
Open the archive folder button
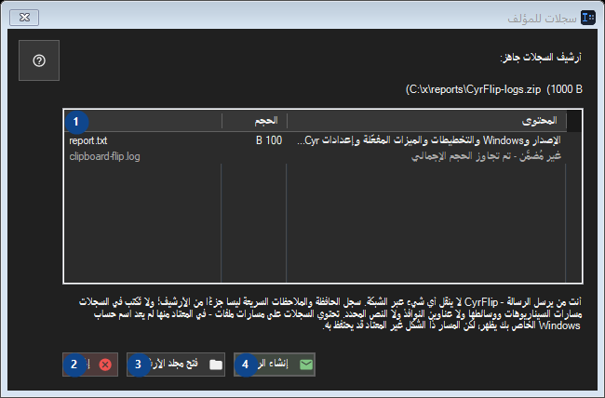click(176, 365)
